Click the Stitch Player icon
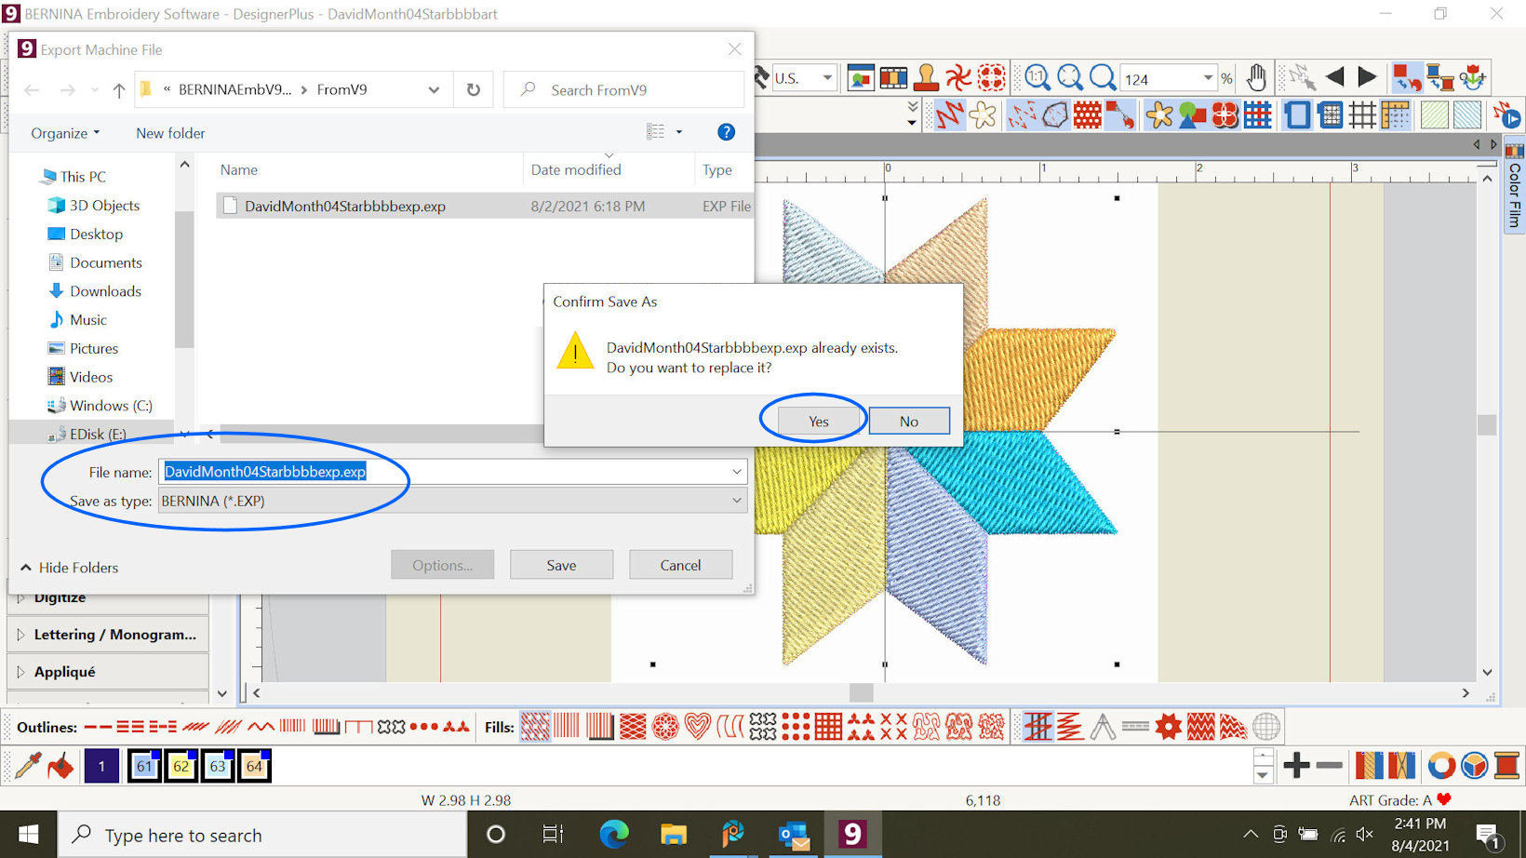This screenshot has width=1526, height=858. 1507,115
